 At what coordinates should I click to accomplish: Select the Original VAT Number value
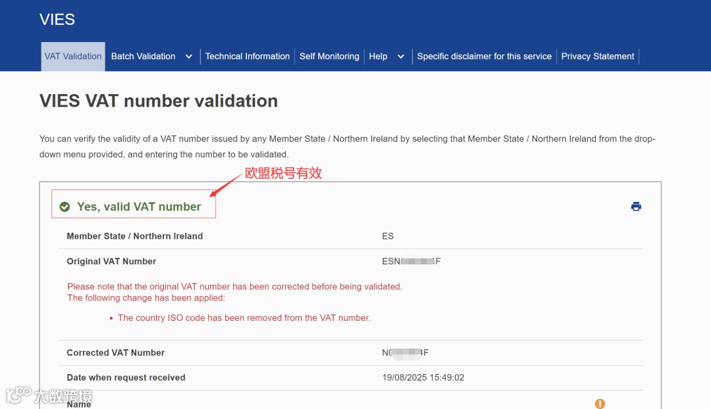[411, 261]
